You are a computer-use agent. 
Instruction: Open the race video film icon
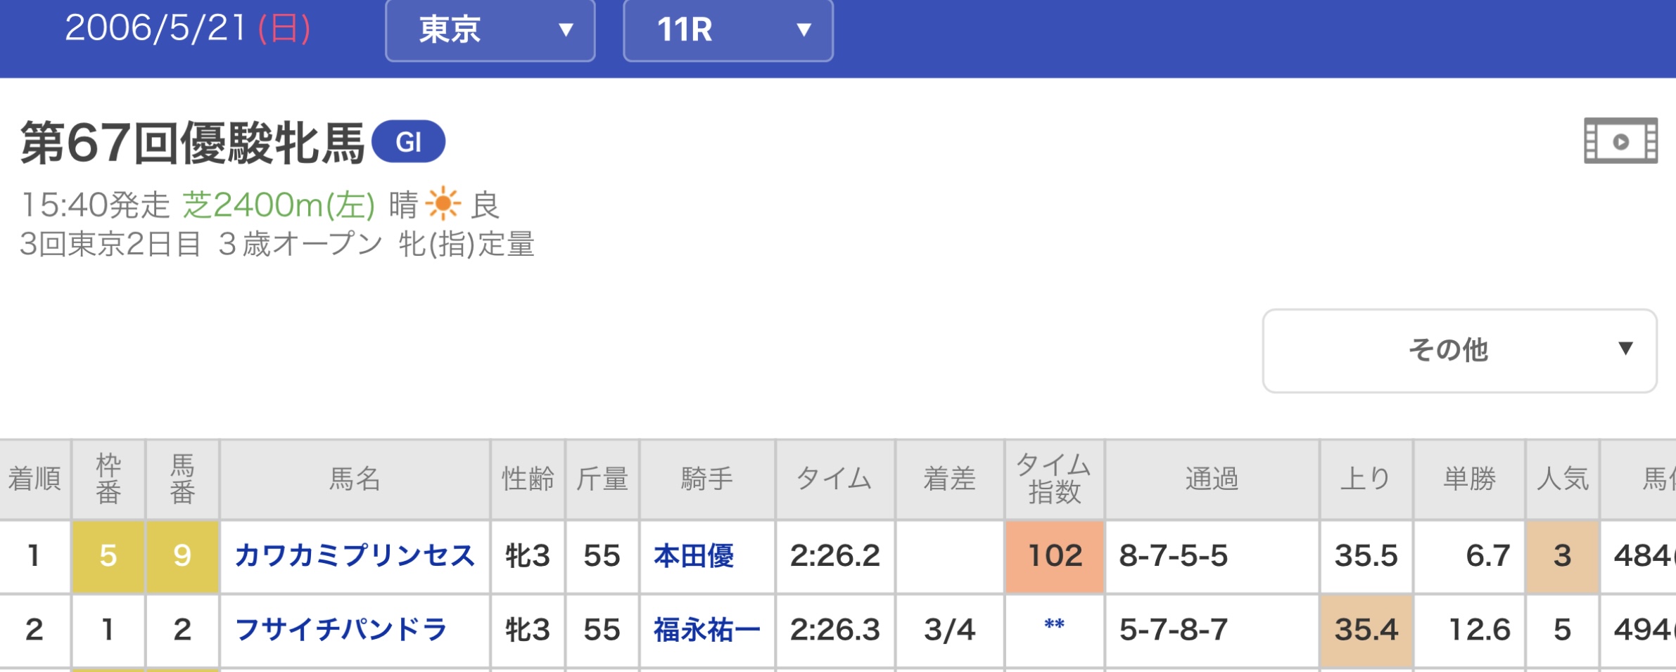(x=1620, y=141)
